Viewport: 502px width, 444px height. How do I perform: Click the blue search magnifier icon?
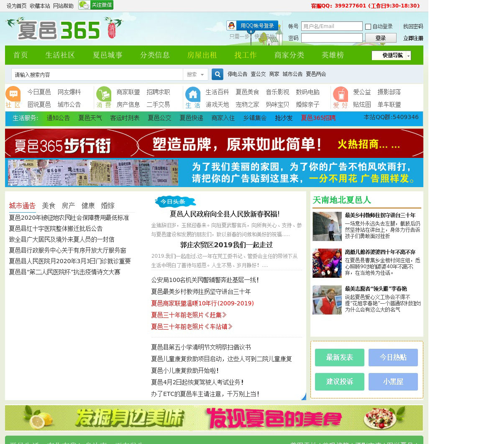(x=217, y=74)
